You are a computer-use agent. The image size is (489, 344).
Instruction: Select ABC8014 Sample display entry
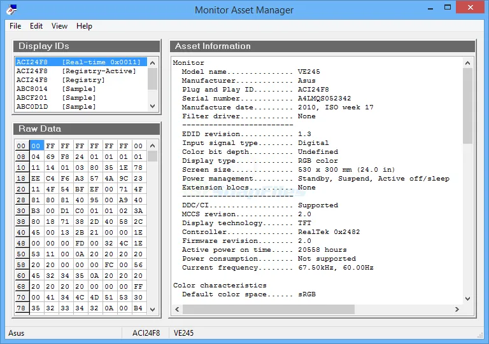click(81, 89)
